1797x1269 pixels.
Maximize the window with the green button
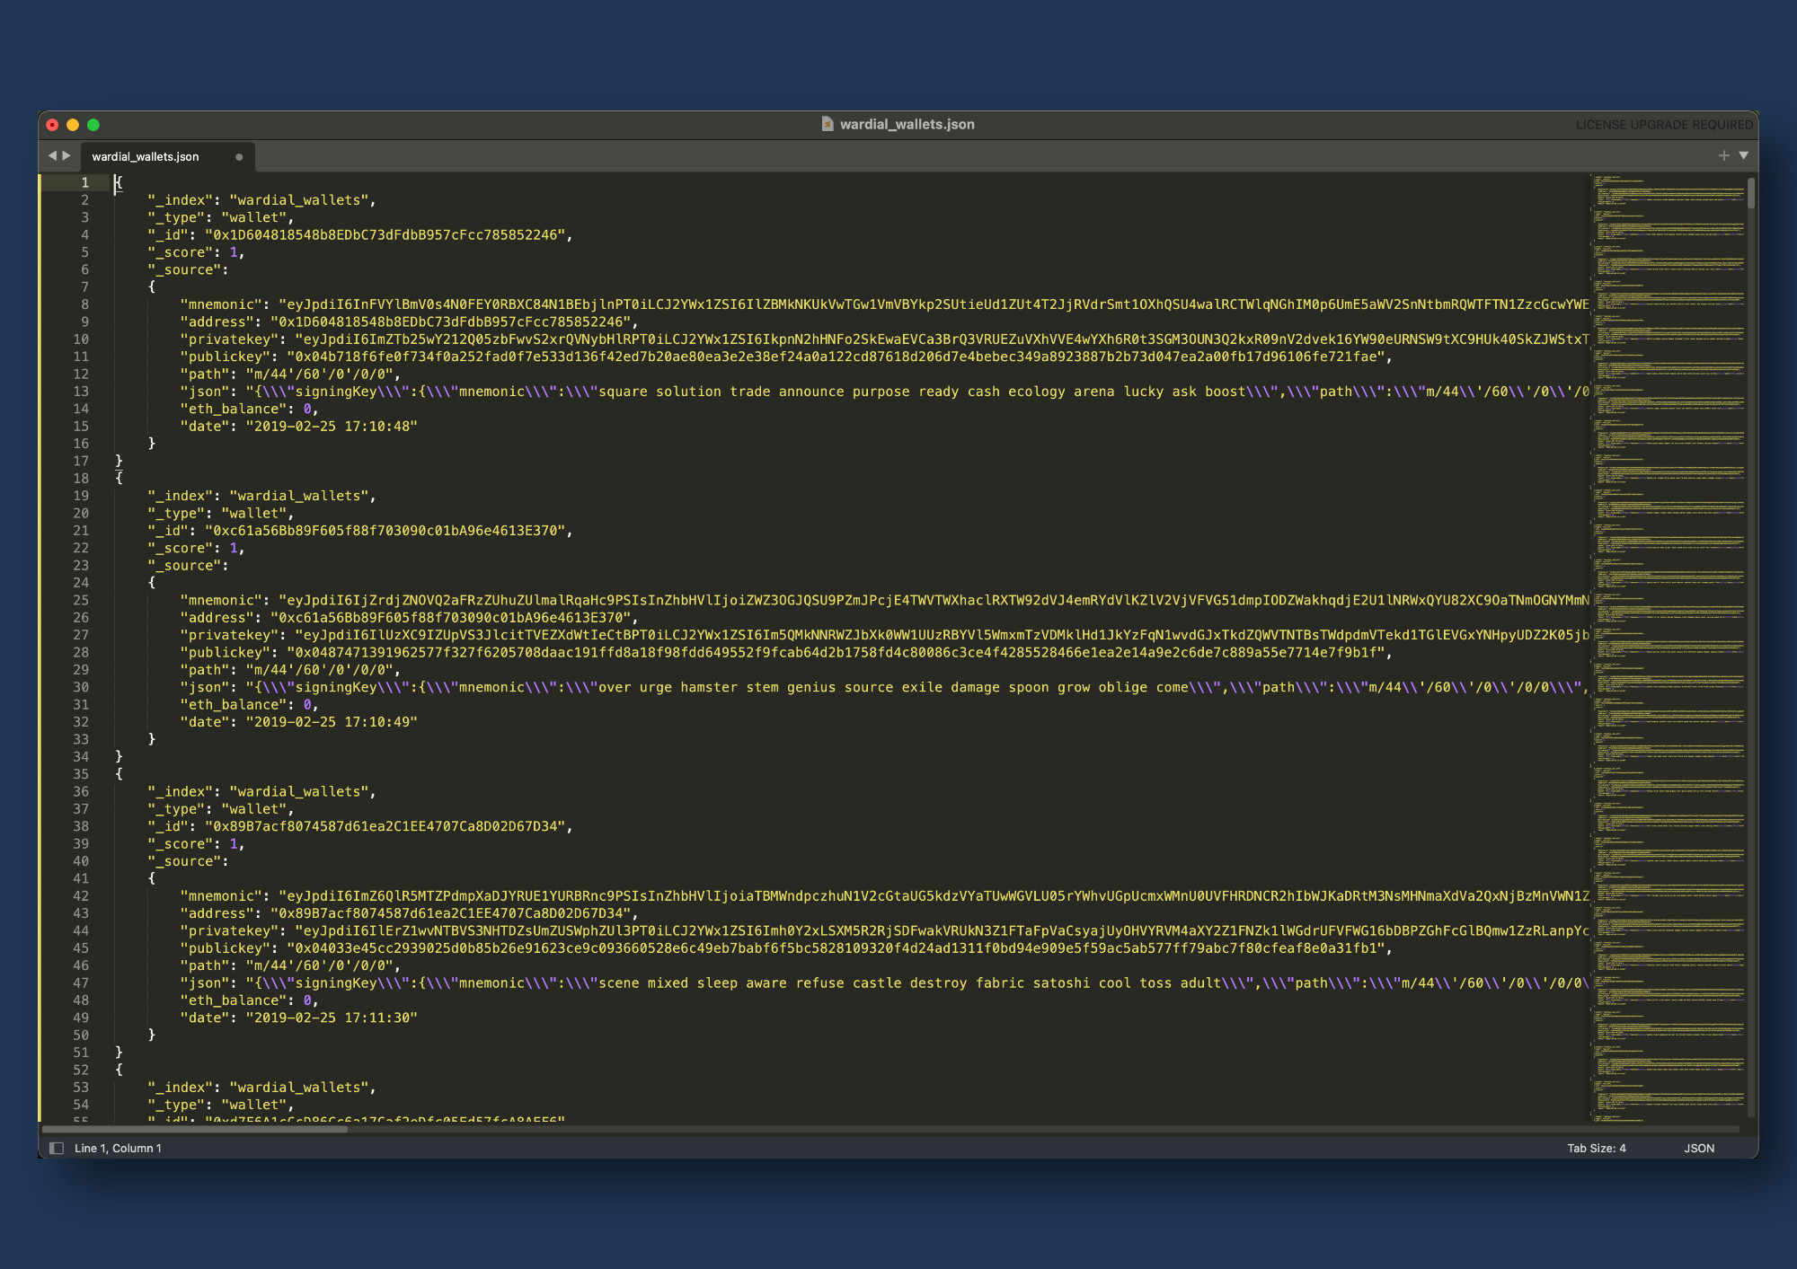tap(93, 125)
